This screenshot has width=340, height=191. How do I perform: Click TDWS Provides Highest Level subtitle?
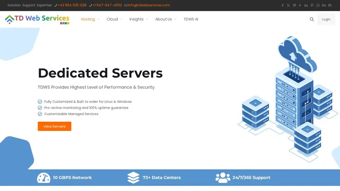(x=97, y=87)
